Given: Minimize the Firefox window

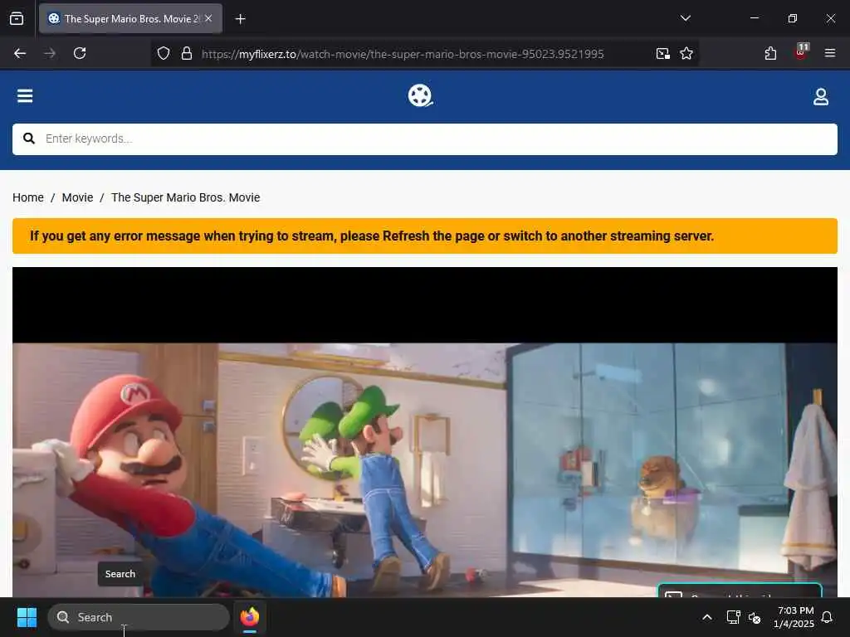Looking at the screenshot, I should pos(754,18).
